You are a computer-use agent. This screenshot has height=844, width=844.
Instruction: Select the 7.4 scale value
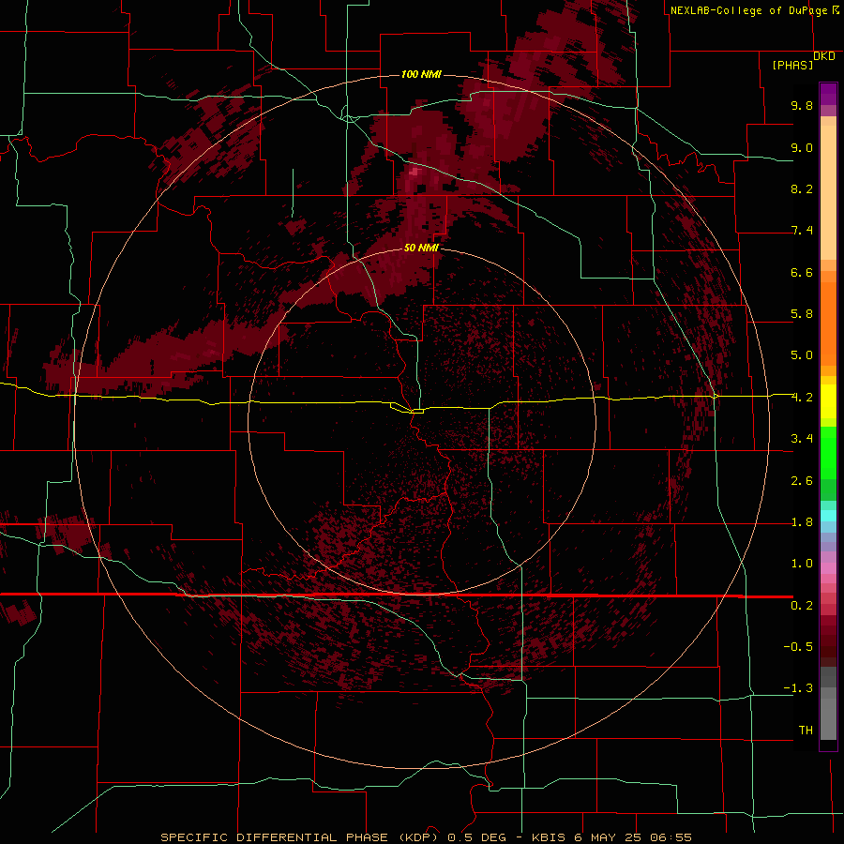coord(802,231)
